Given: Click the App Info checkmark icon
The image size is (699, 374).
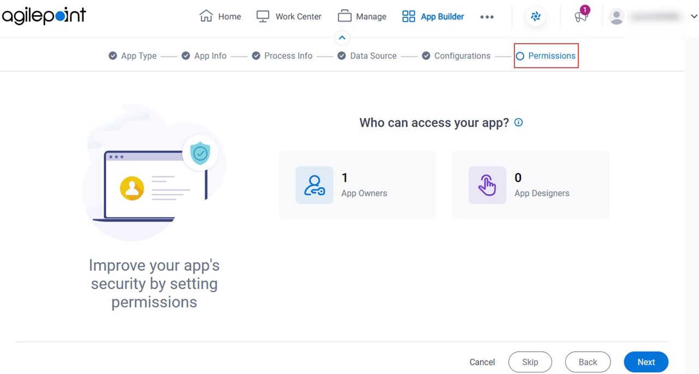Looking at the screenshot, I should pos(186,56).
